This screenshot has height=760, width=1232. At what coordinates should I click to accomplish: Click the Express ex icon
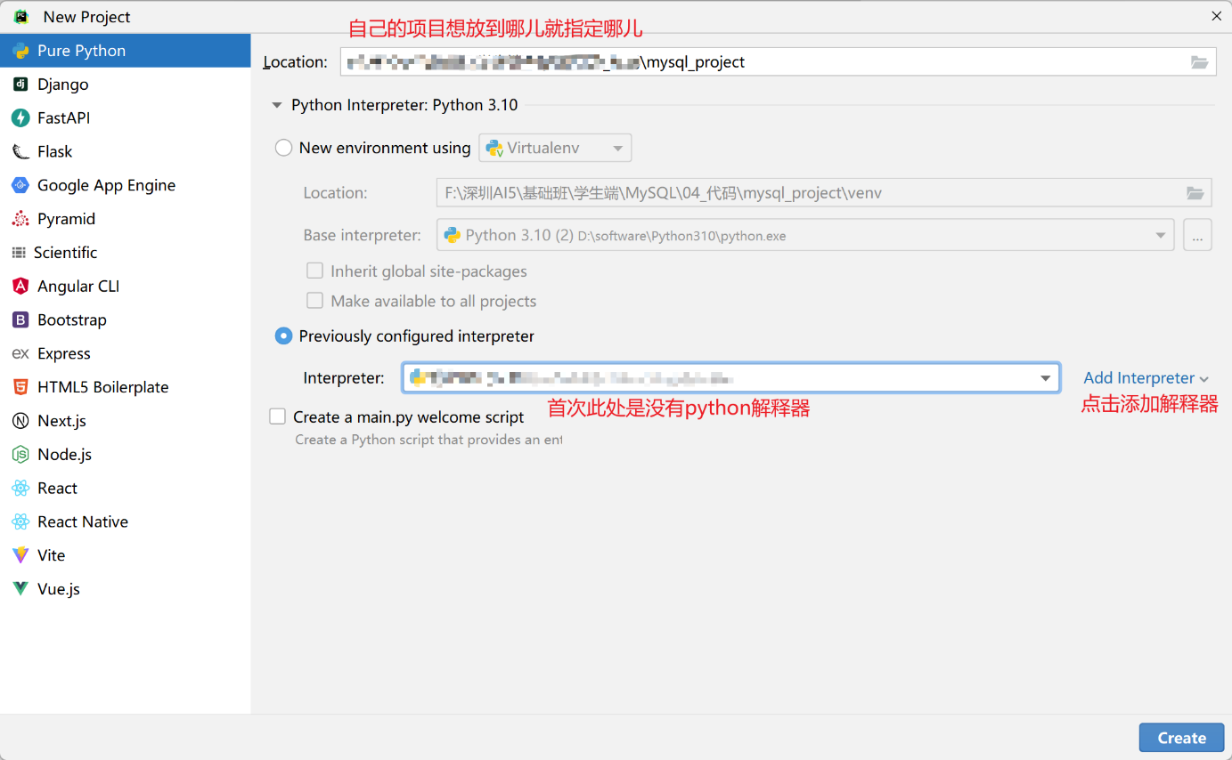coord(20,353)
